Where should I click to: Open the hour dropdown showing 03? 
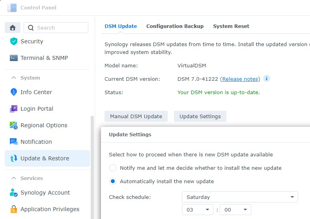(x=197, y=210)
